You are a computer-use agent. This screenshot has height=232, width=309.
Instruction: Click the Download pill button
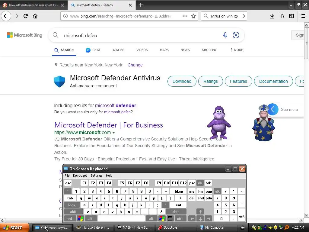pyautogui.click(x=182, y=81)
